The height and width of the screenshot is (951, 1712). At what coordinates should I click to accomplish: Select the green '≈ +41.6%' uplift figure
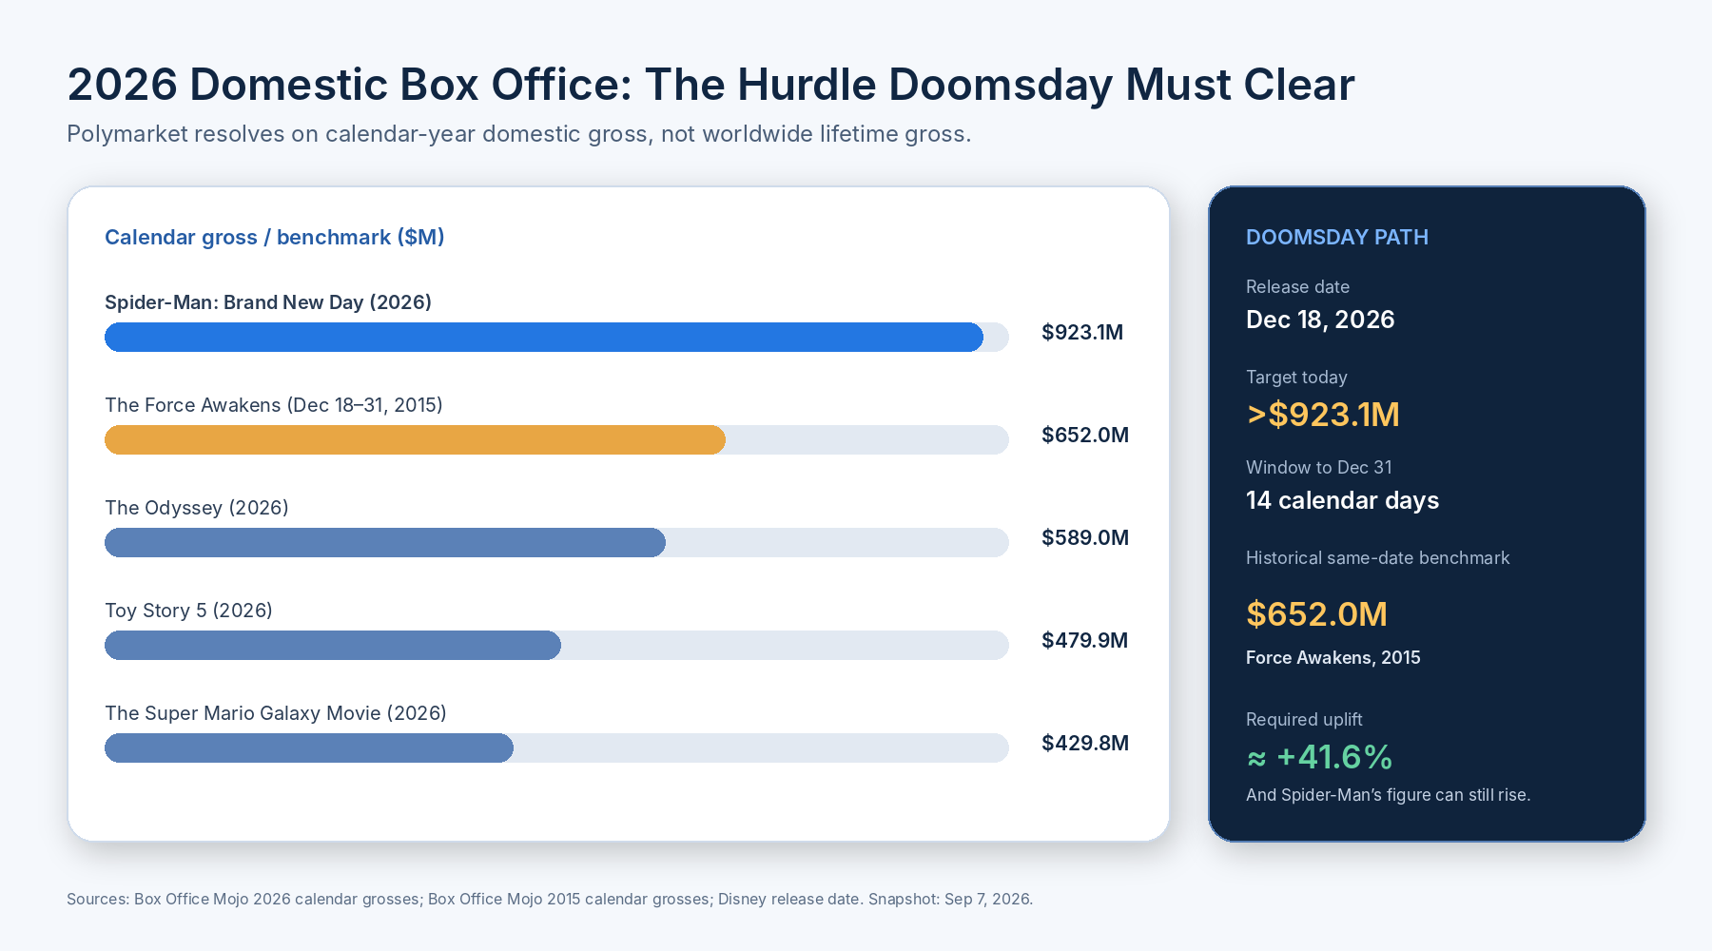point(1319,757)
